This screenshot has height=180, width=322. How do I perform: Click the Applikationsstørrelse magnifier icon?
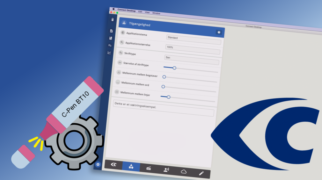point(122,42)
